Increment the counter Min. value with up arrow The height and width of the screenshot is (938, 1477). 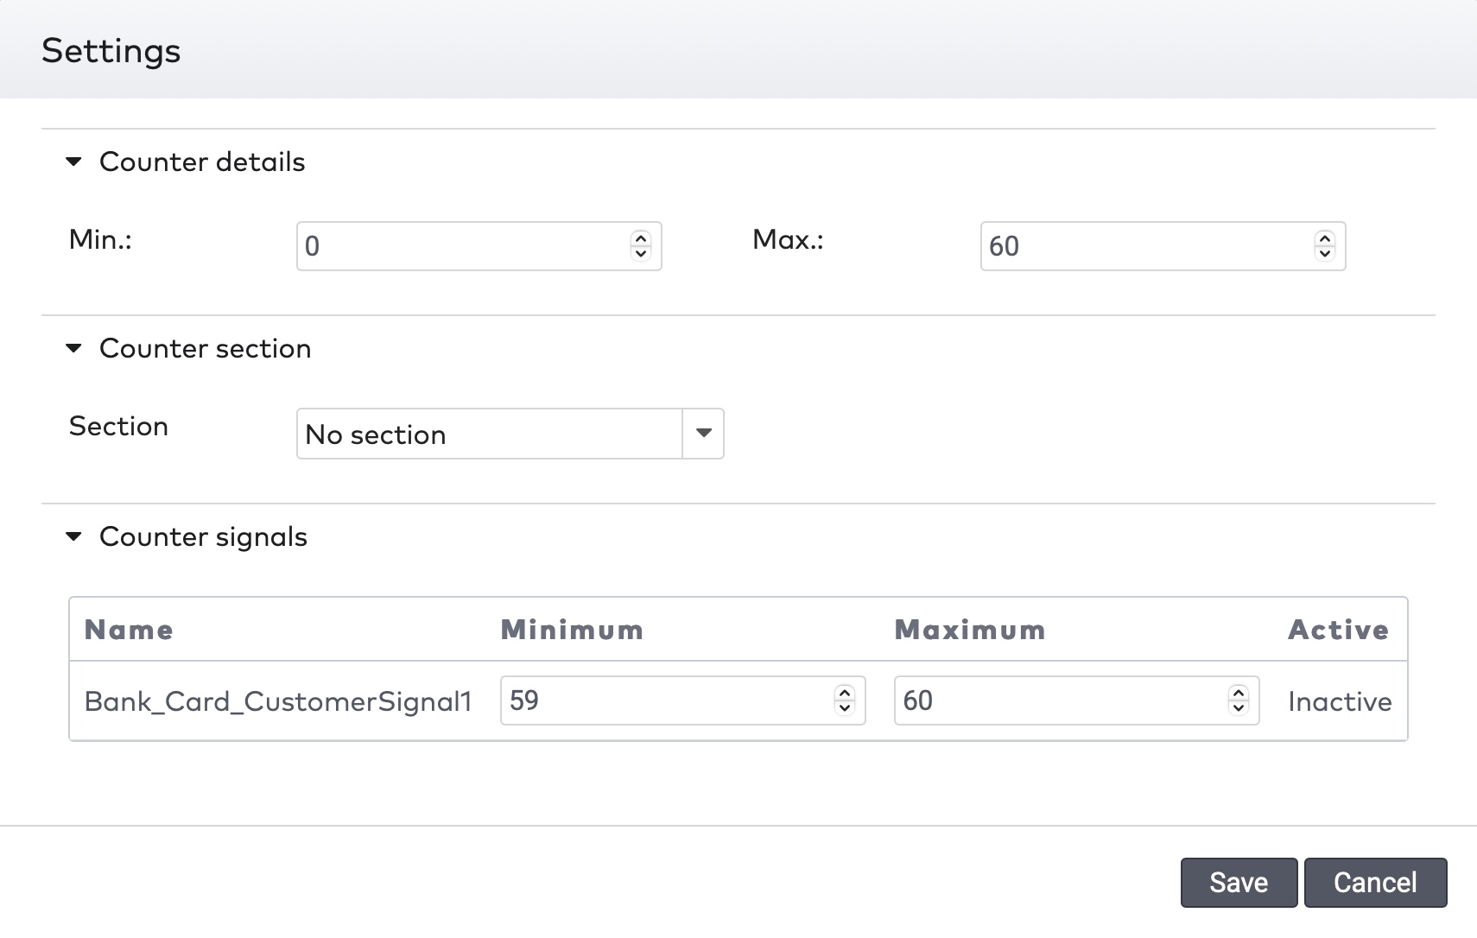click(x=640, y=239)
